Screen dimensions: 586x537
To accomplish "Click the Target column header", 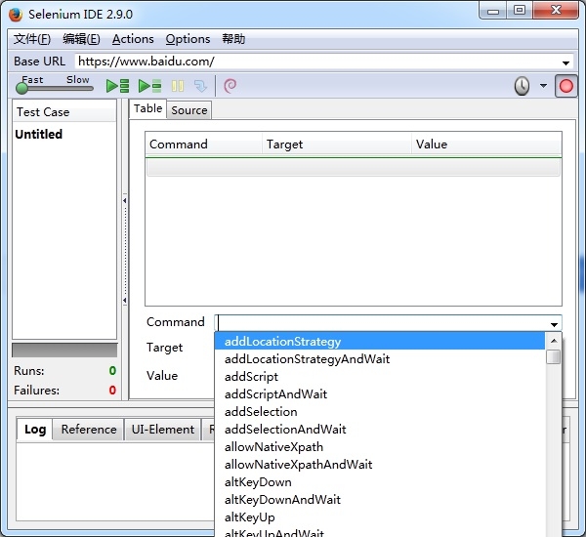I will tap(337, 145).
